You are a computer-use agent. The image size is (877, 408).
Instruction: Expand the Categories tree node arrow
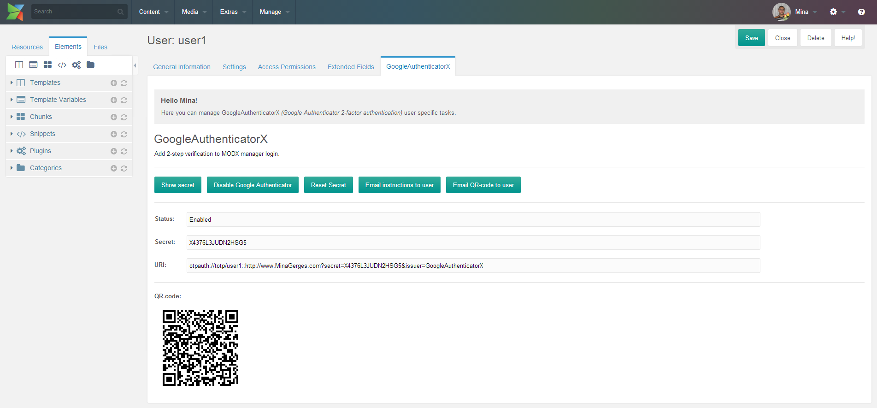click(12, 168)
